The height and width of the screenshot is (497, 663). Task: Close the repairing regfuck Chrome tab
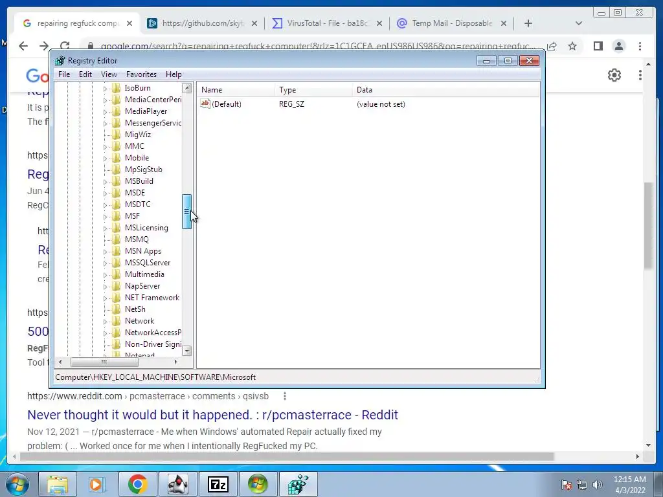(129, 23)
